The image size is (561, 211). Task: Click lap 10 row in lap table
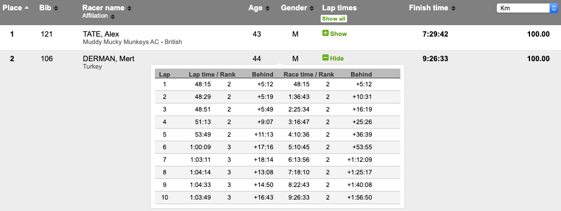click(x=277, y=197)
